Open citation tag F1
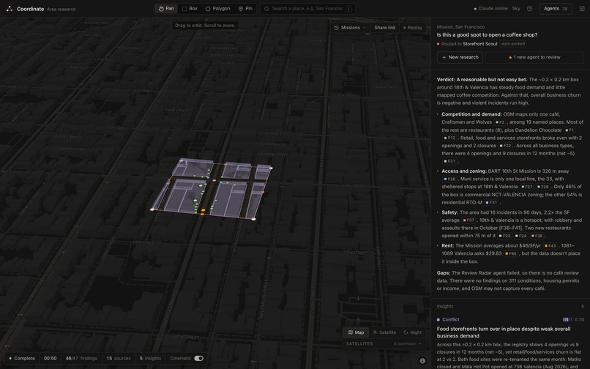The width and height of the screenshot is (590, 369). click(570, 130)
